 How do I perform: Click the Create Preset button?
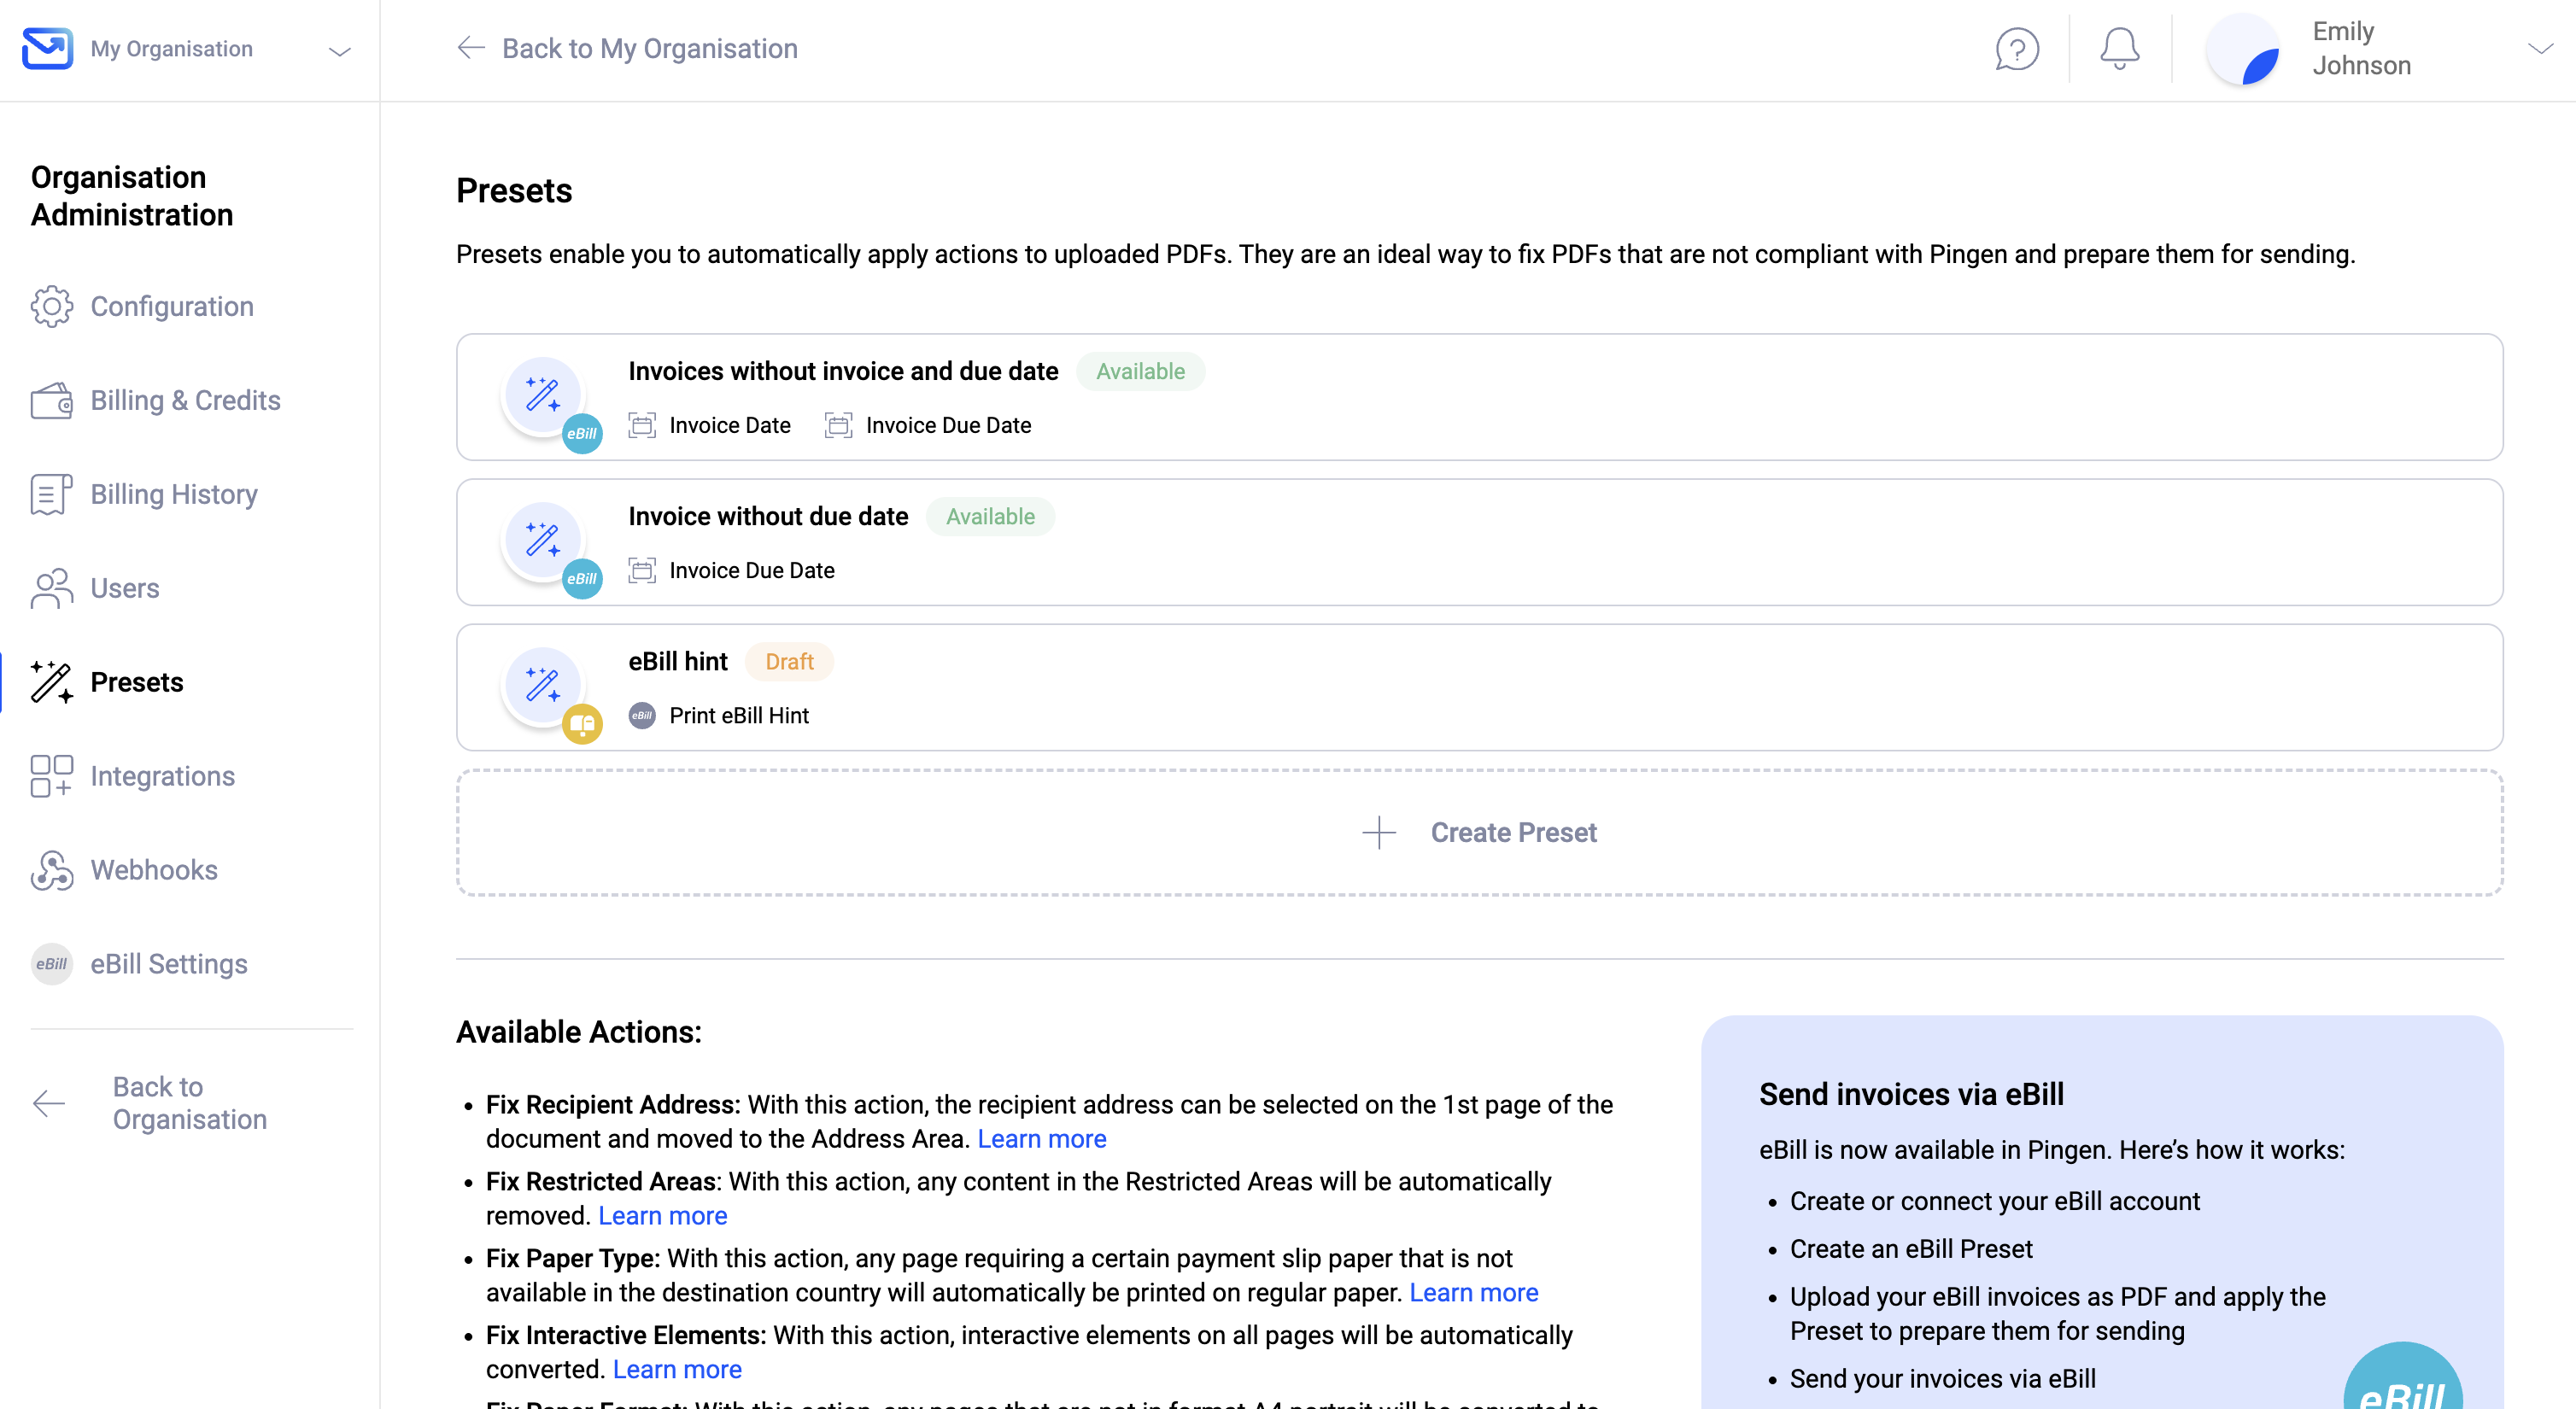point(1479,833)
